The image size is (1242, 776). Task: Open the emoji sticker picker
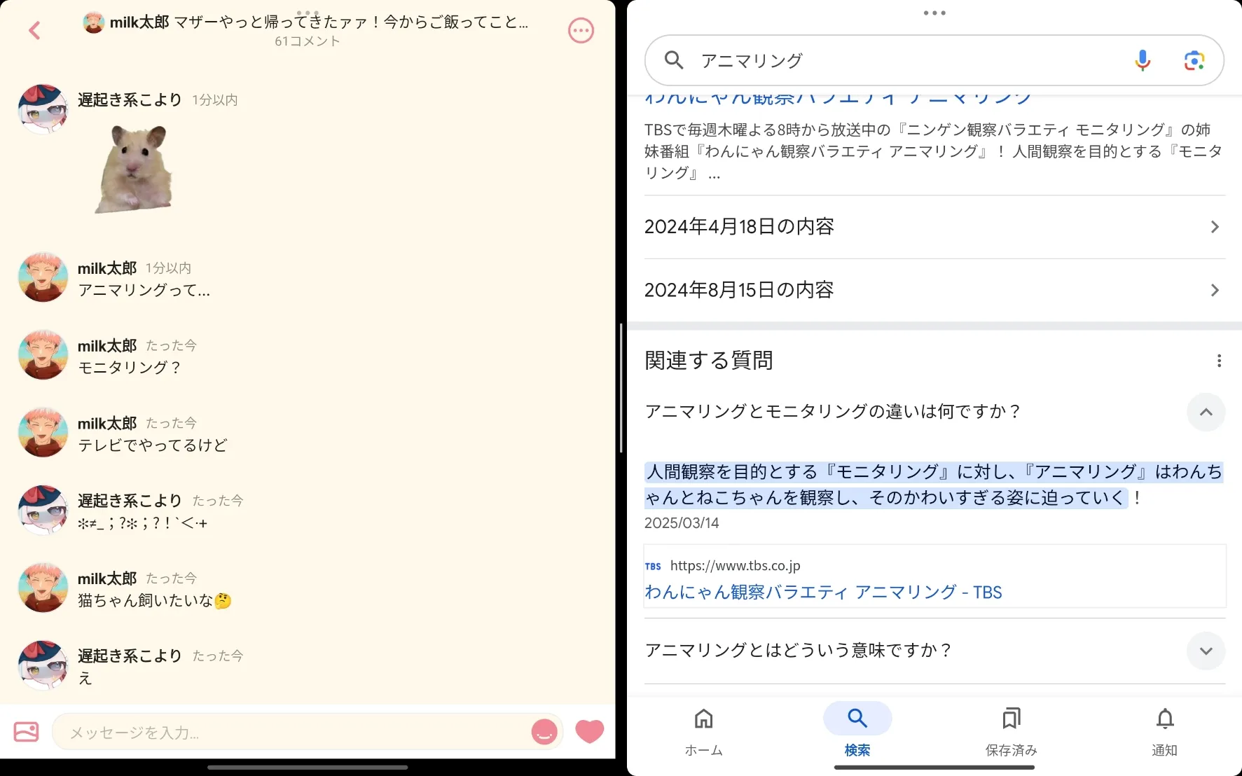click(544, 732)
